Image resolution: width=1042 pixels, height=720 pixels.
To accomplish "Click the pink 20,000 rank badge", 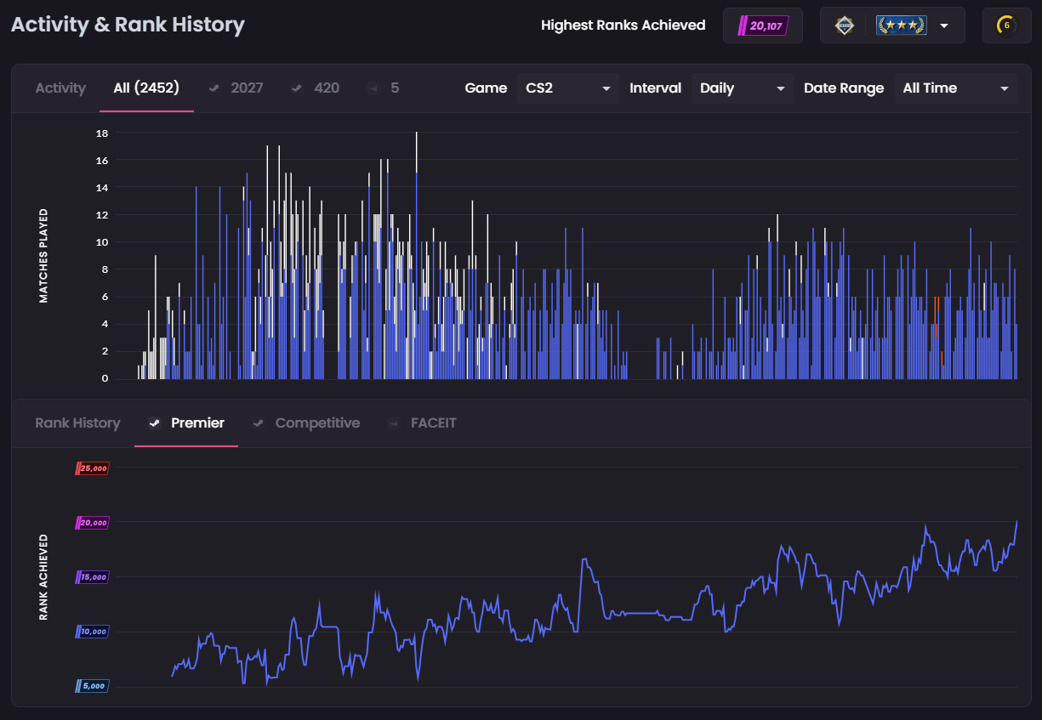I will coord(92,523).
